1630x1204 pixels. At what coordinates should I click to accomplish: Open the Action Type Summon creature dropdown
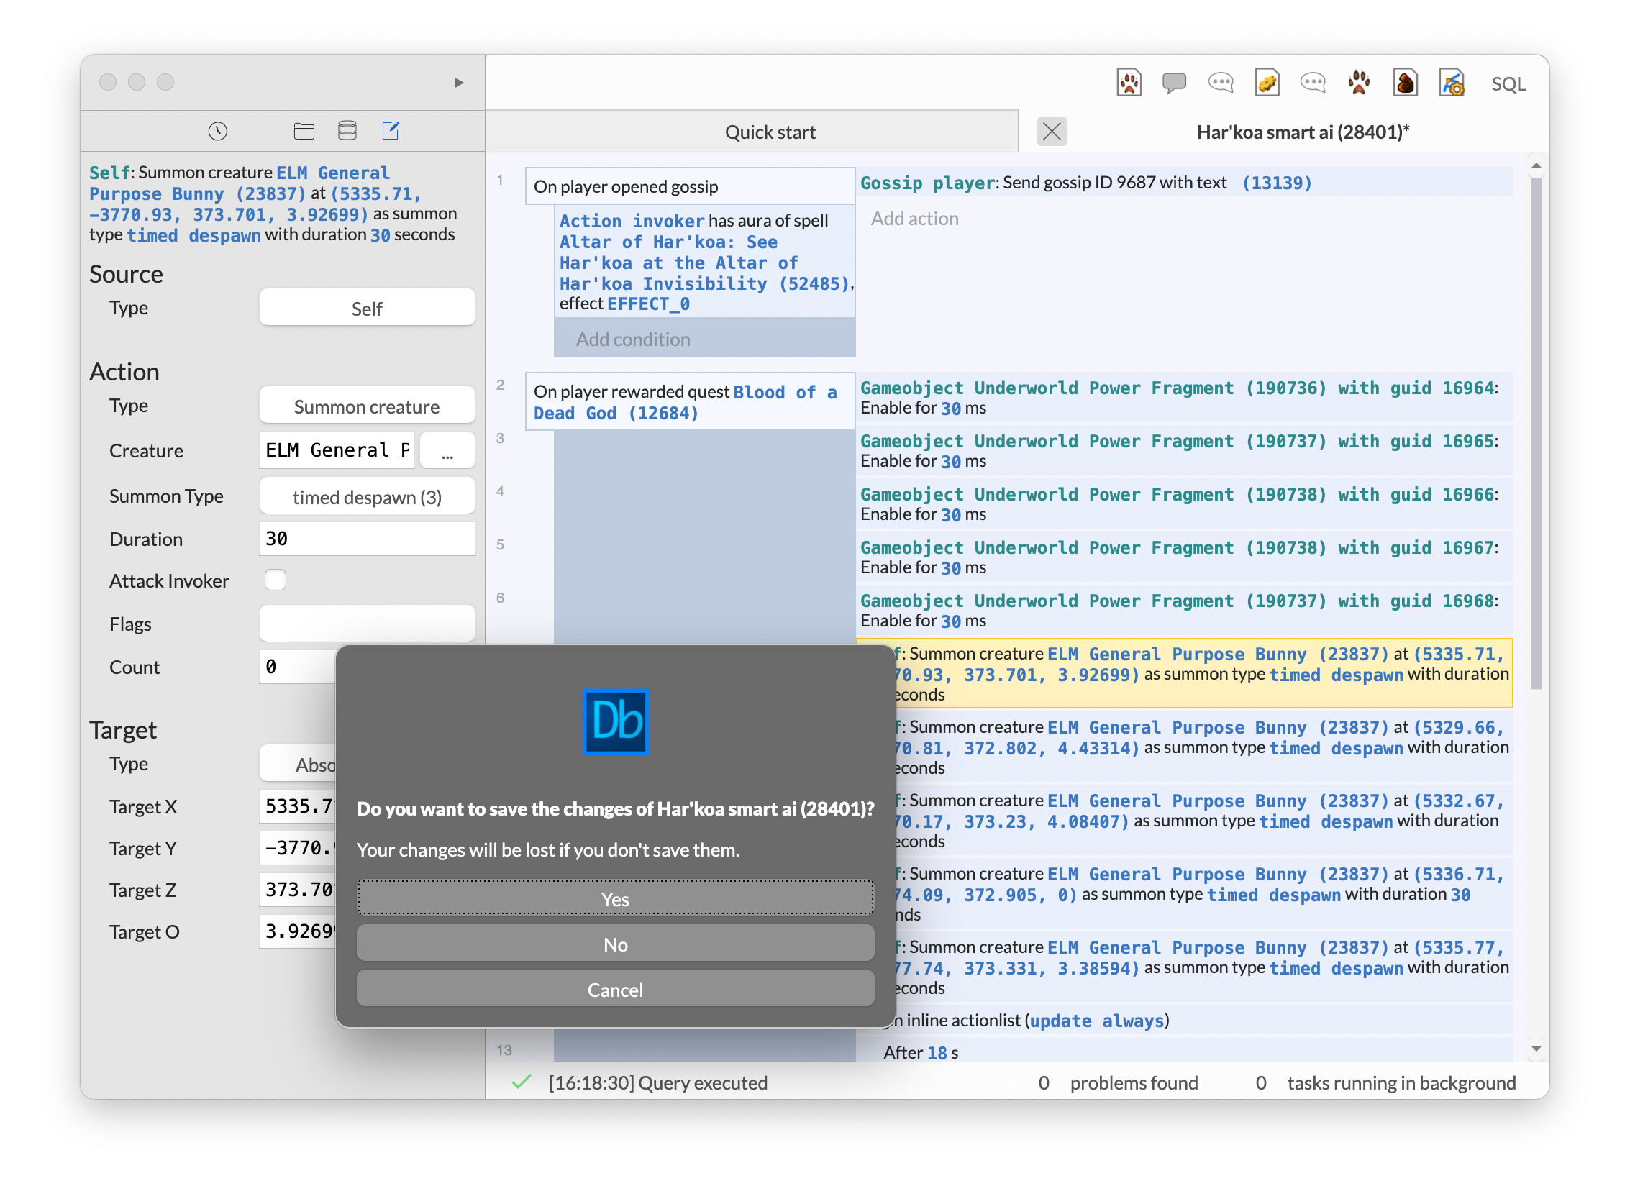367,406
